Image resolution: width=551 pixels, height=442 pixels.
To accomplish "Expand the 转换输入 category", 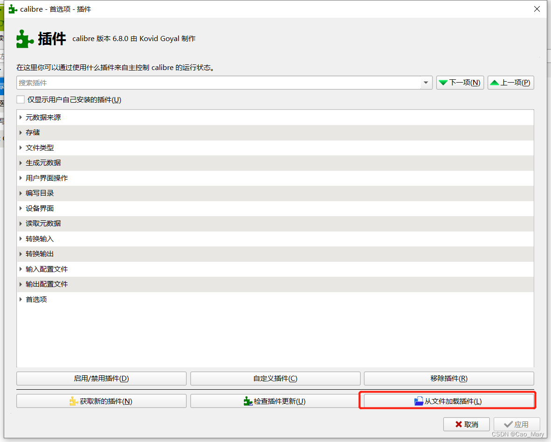I will tap(21, 239).
